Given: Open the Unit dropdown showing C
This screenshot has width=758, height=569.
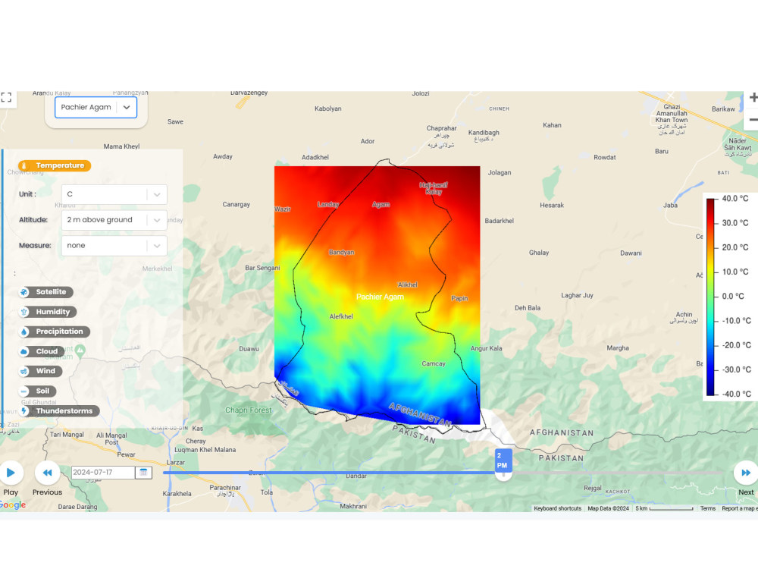Looking at the screenshot, I should point(114,194).
